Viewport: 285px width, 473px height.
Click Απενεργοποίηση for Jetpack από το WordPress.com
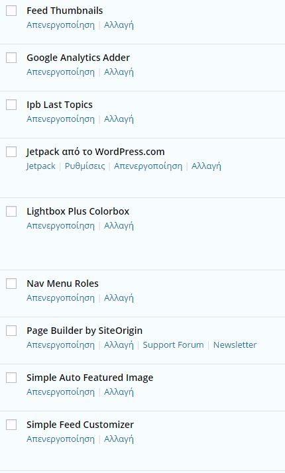coord(148,166)
